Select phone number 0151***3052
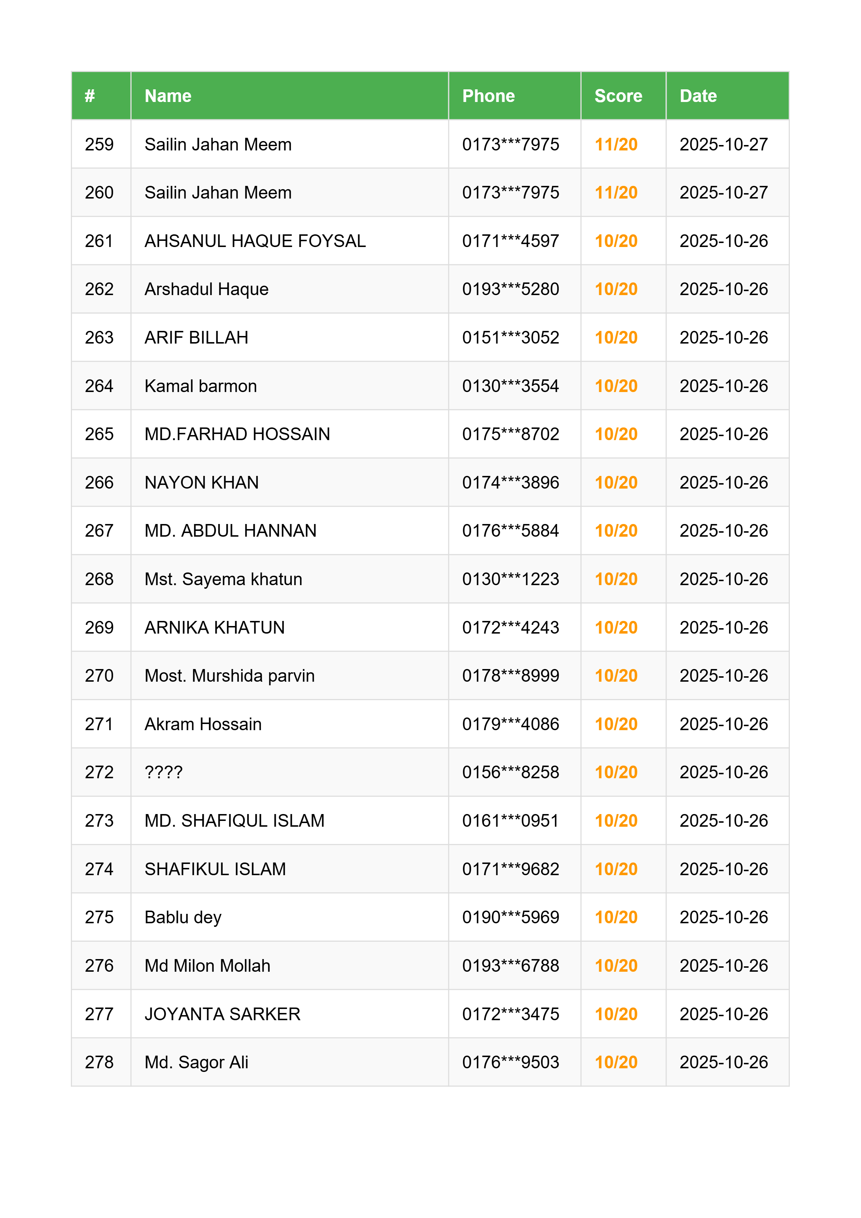Screen dimensions: 861x1218 510,337
